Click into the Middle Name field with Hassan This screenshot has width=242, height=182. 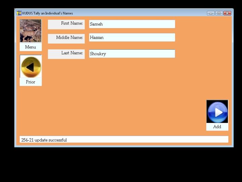point(132,38)
